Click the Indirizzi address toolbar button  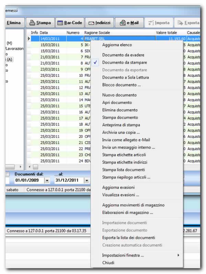click(x=99, y=23)
